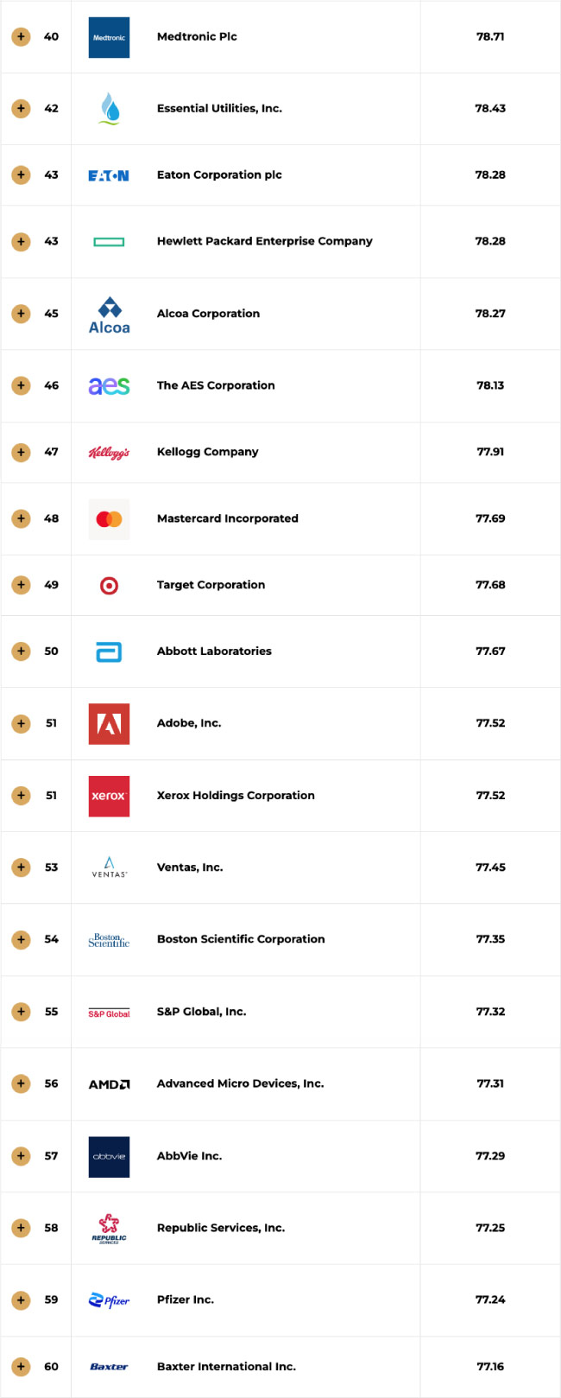Expand the Ventas, Inc. row

(21, 867)
